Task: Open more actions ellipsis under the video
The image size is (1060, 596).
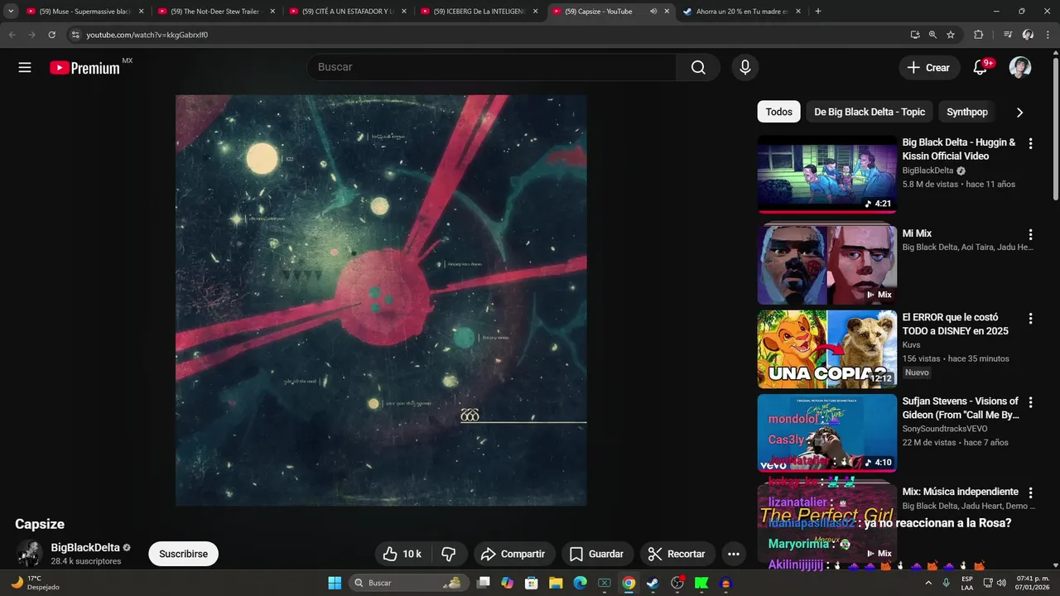Action: (x=733, y=554)
